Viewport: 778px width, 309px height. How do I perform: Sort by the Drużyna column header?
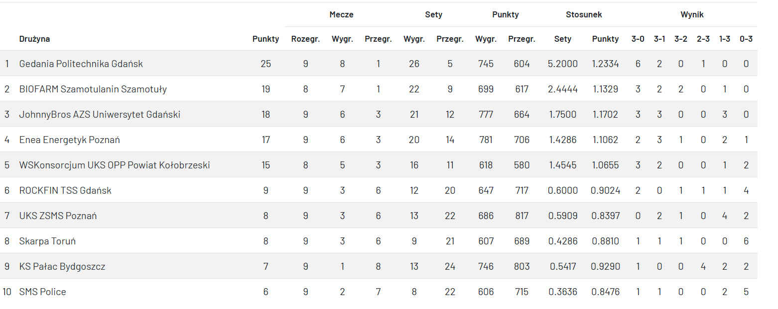[34, 39]
